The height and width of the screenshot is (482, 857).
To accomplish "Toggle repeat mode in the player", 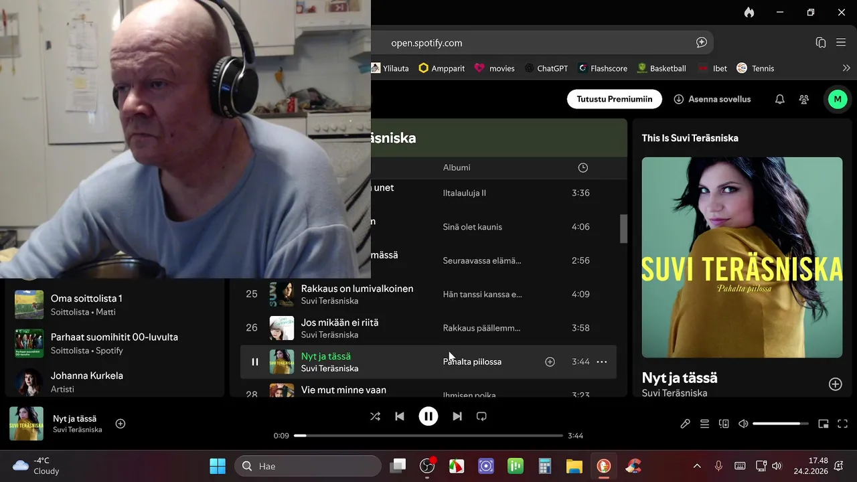I will click(481, 416).
